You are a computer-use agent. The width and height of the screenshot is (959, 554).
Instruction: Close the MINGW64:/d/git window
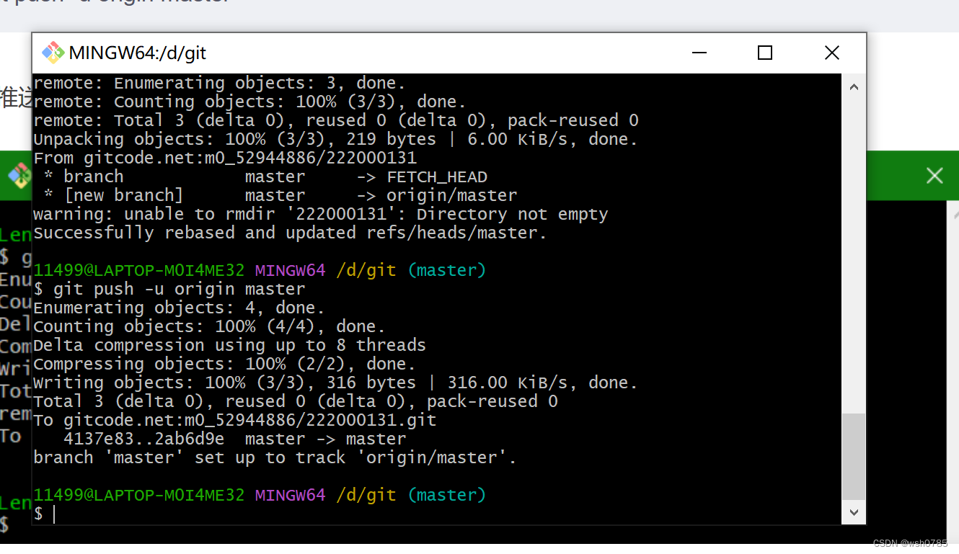pos(831,53)
